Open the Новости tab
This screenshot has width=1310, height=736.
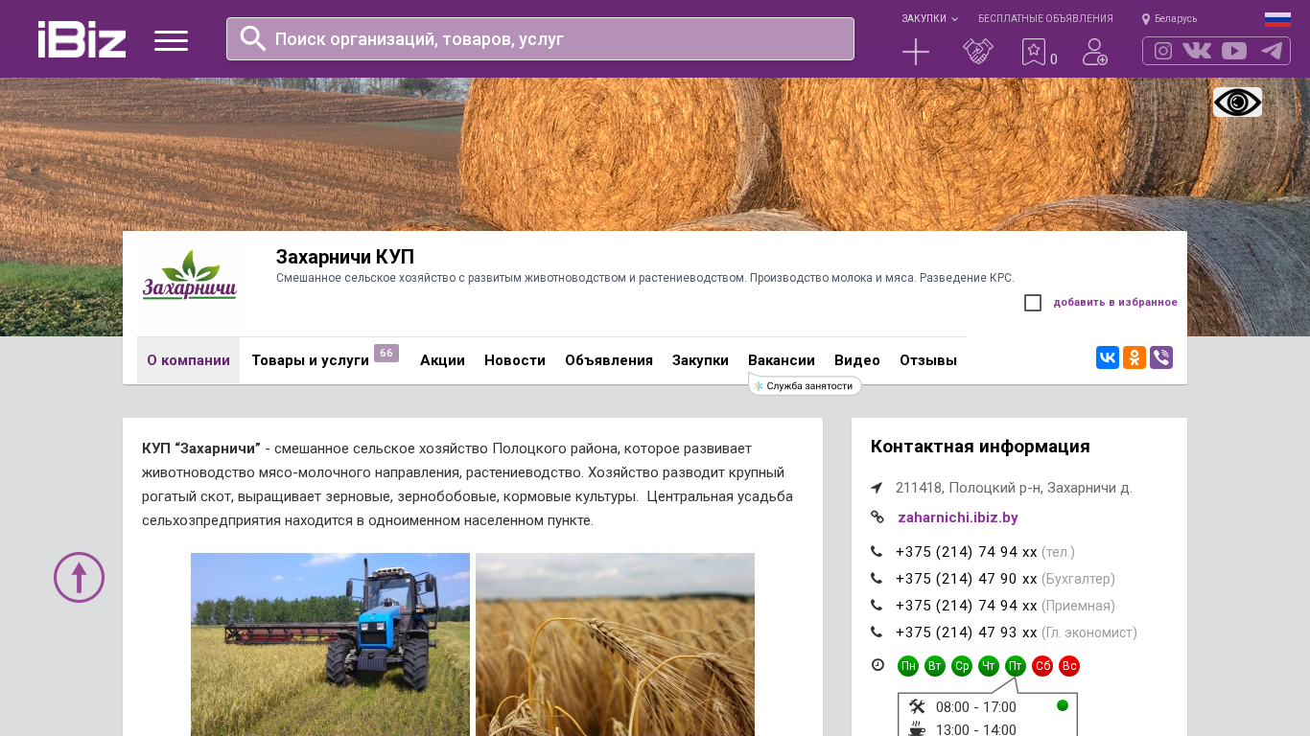point(515,360)
